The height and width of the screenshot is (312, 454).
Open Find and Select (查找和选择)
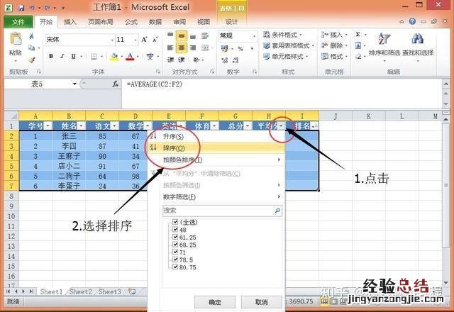pos(418,46)
